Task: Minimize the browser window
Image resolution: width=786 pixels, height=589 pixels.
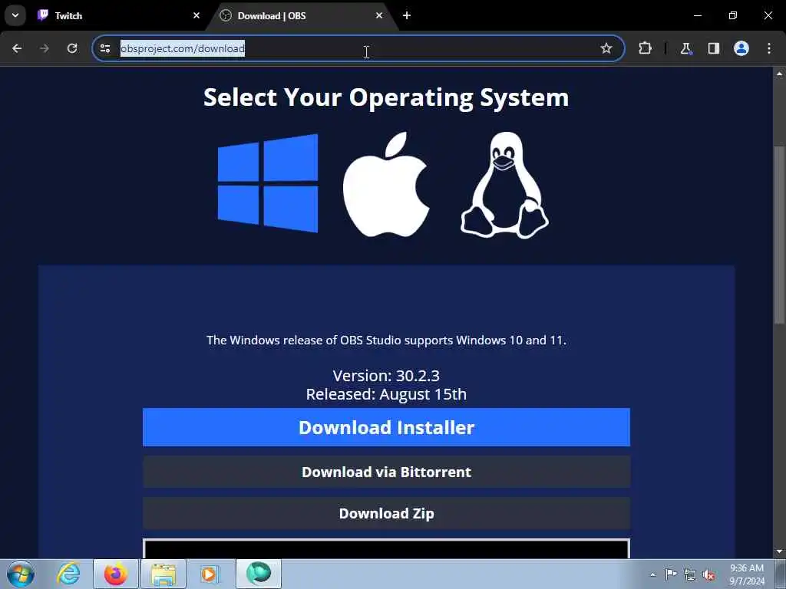Action: tap(698, 15)
